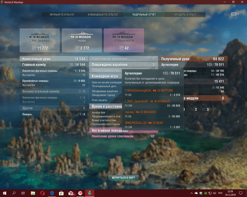Open Microsoft Store from the taskbar

[x=61, y=193]
